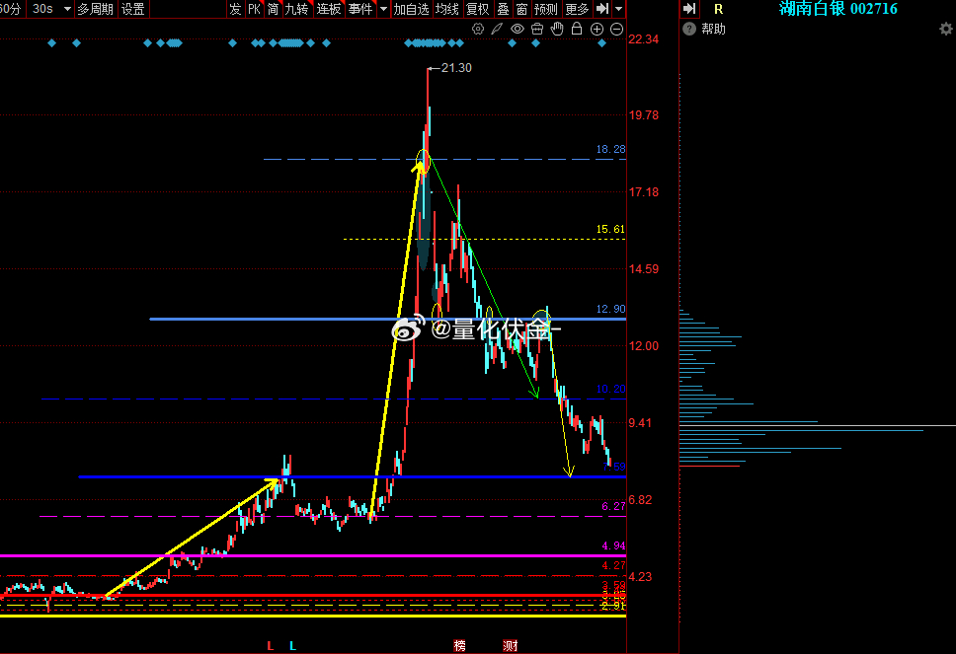Click the 发 toolbar button

click(235, 9)
